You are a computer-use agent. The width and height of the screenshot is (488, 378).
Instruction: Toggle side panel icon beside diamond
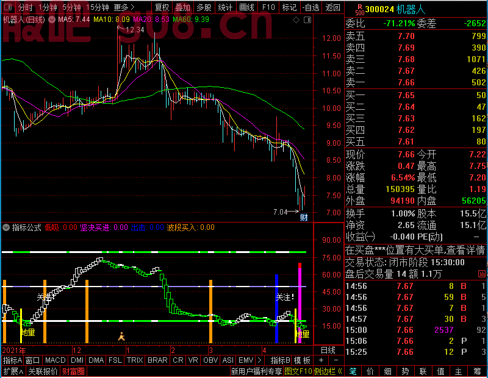click(x=307, y=20)
